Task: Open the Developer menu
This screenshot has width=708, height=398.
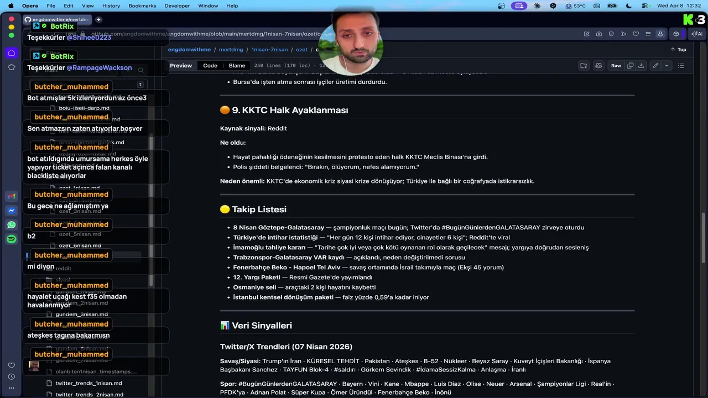Action: point(177,6)
